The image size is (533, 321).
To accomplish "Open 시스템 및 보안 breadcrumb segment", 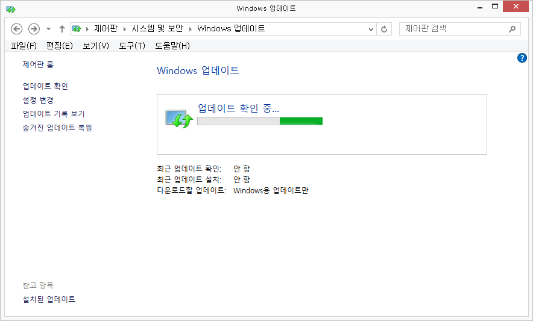I will tap(157, 28).
